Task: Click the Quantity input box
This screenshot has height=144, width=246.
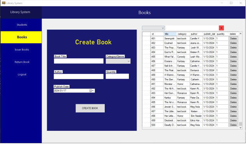Action: (x=117, y=76)
